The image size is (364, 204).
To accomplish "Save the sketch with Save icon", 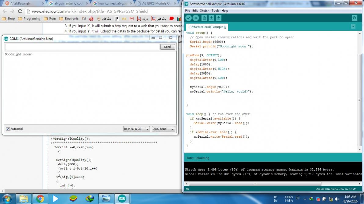I will tap(219, 18).
